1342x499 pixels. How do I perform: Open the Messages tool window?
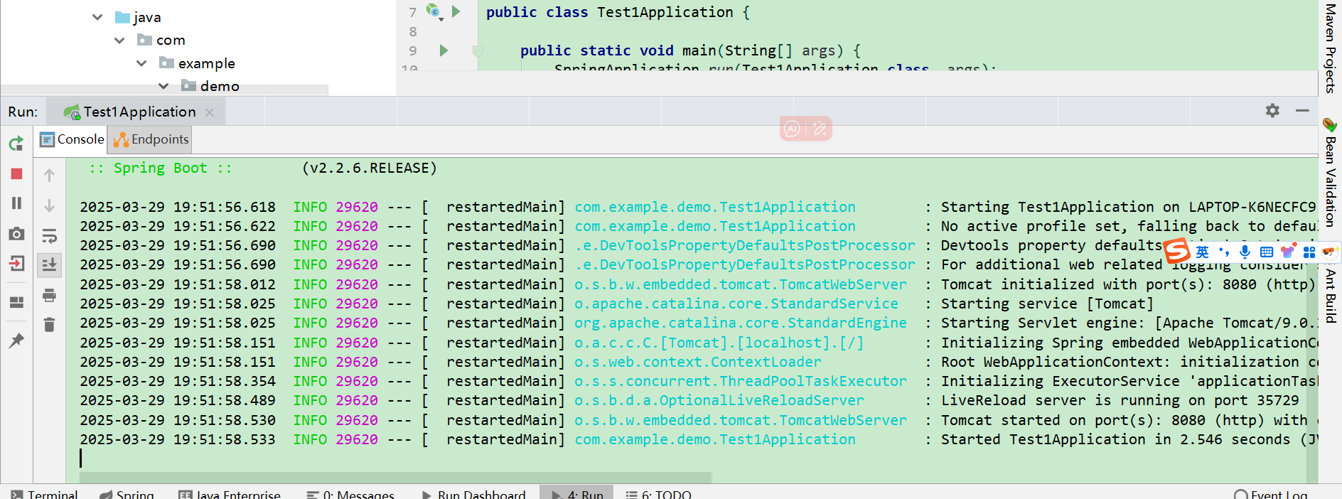pyautogui.click(x=350, y=493)
